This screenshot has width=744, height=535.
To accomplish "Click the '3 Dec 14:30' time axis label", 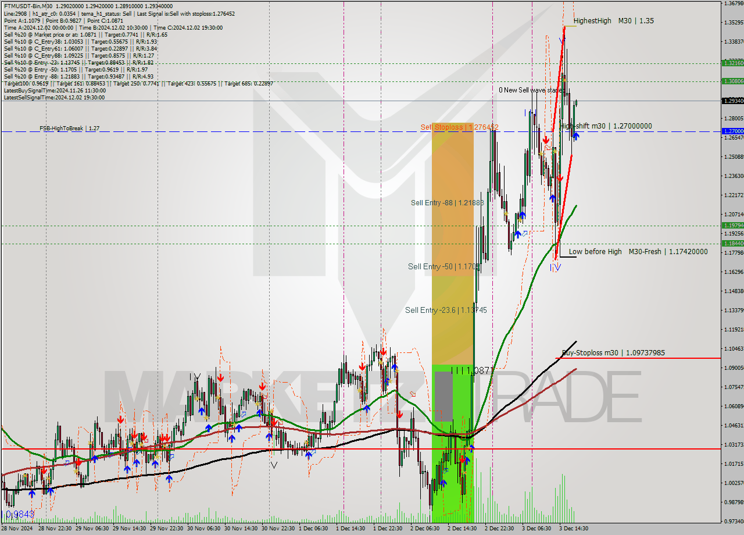I will (x=573, y=529).
